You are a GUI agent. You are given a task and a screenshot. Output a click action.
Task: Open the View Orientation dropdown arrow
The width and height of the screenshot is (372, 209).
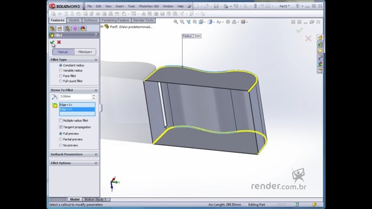point(205,22)
